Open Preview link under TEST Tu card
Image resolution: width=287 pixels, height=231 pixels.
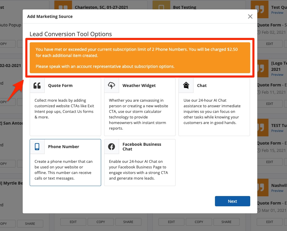pos(277,131)
